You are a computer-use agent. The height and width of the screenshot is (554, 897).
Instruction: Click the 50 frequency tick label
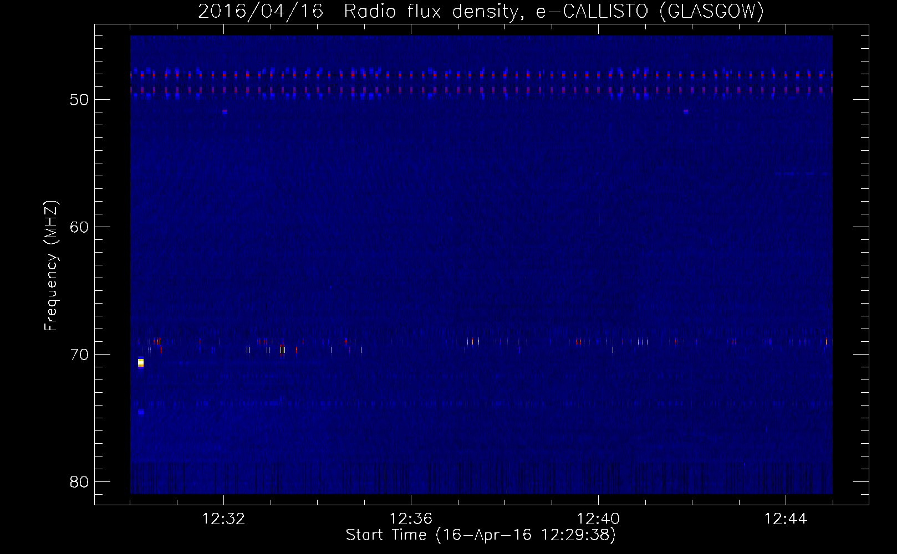tap(79, 100)
